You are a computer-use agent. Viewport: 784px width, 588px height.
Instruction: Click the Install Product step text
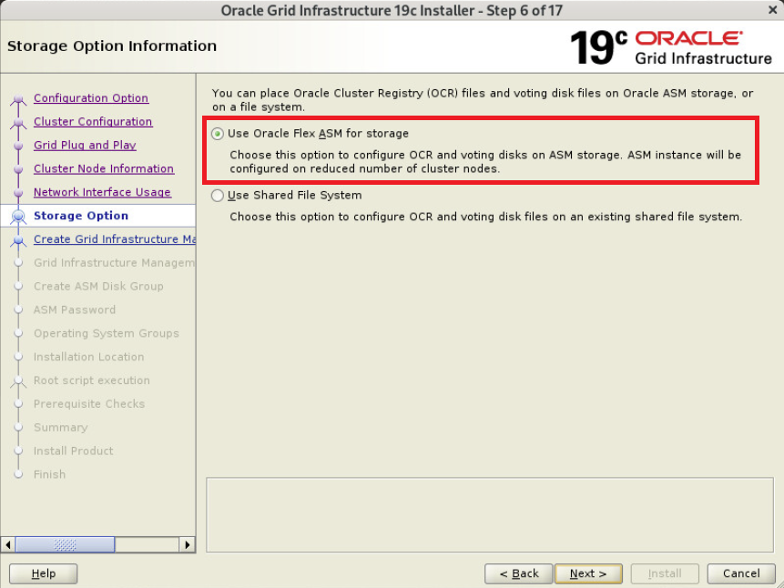(x=73, y=451)
